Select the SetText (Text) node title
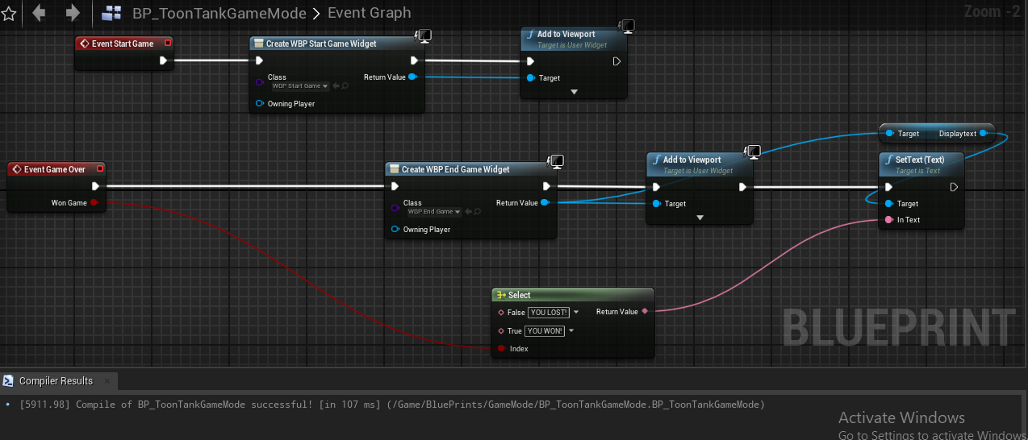 [x=920, y=160]
